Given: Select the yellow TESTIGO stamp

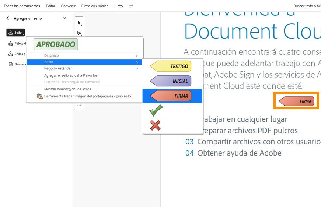Looking at the screenshot, I should coord(171,66).
